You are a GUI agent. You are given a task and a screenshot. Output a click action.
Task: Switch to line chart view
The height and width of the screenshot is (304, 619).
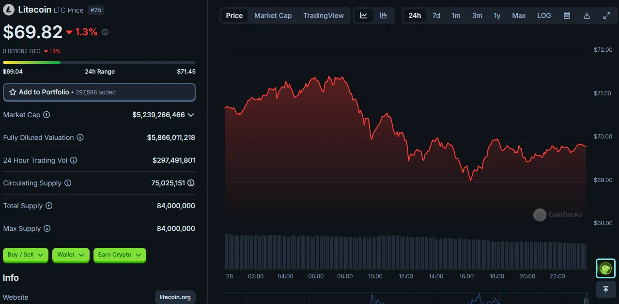pyautogui.click(x=364, y=15)
